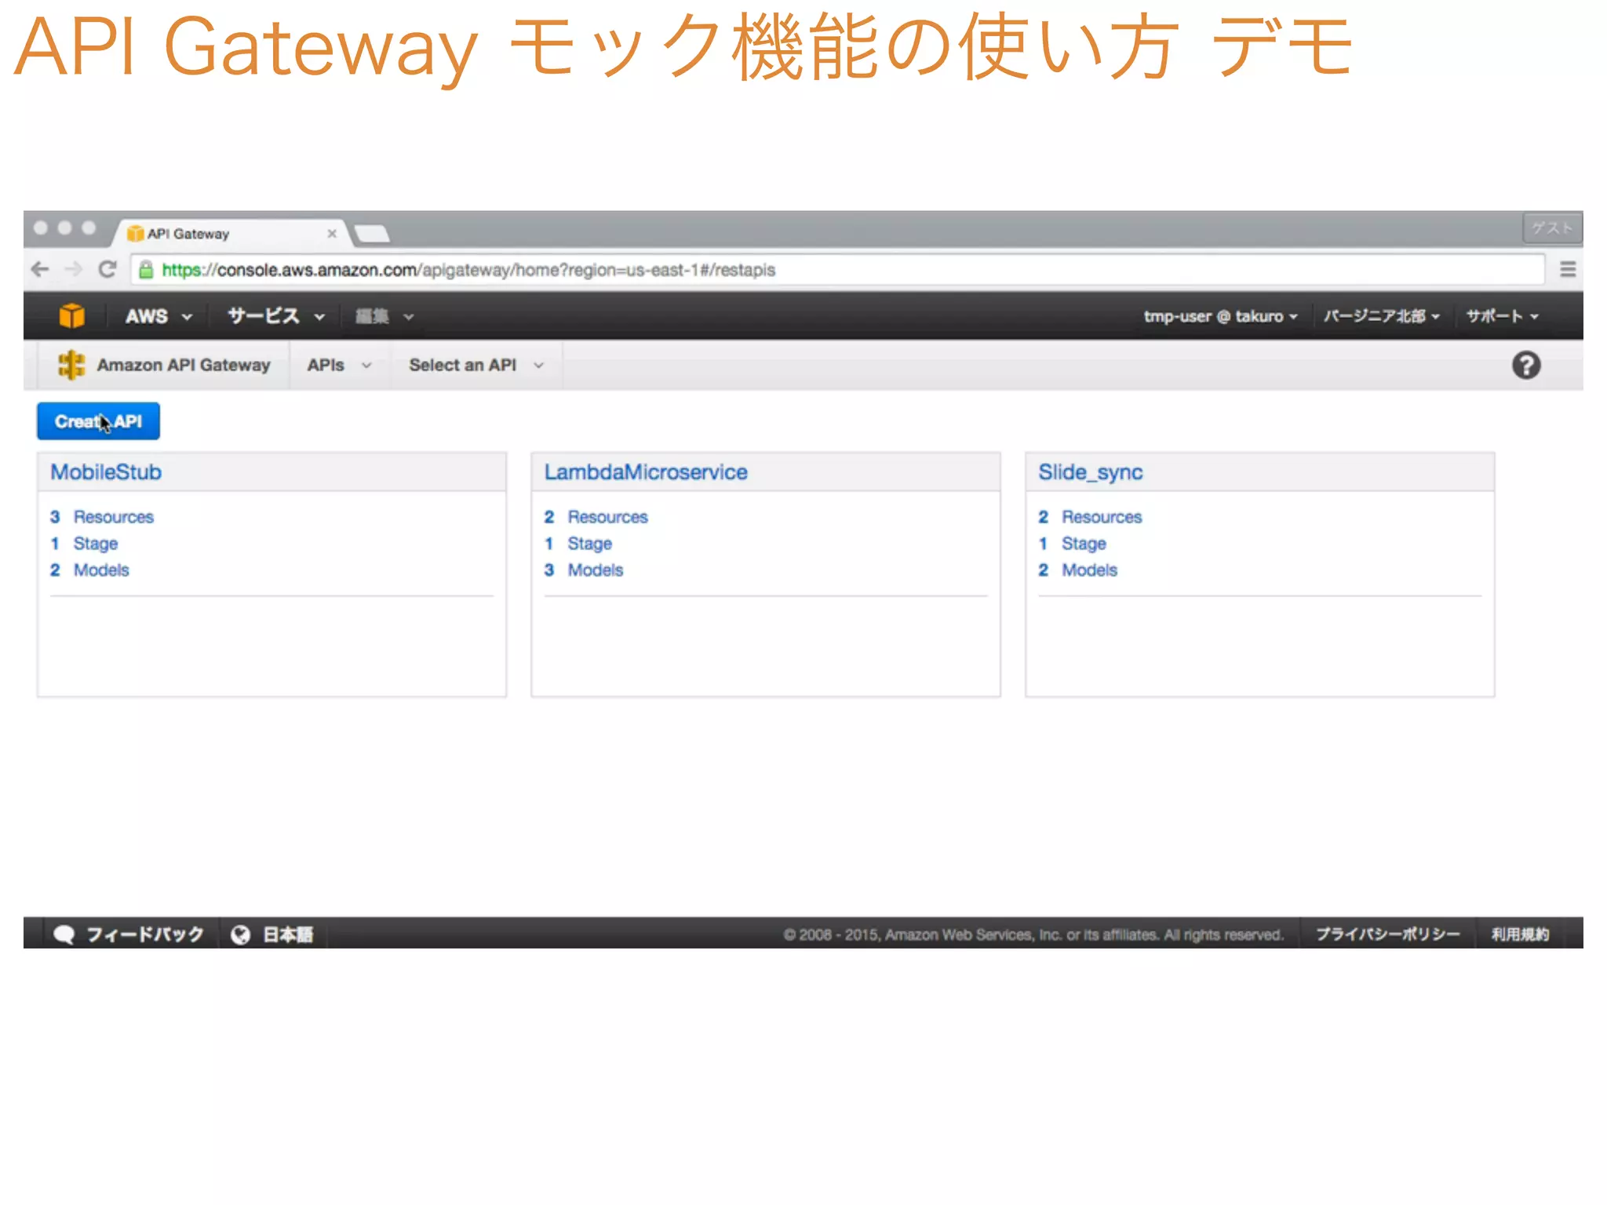
Task: Open tmp-user @ takuro account menu
Action: point(1220,316)
